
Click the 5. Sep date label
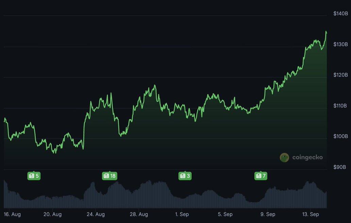coord(225,214)
